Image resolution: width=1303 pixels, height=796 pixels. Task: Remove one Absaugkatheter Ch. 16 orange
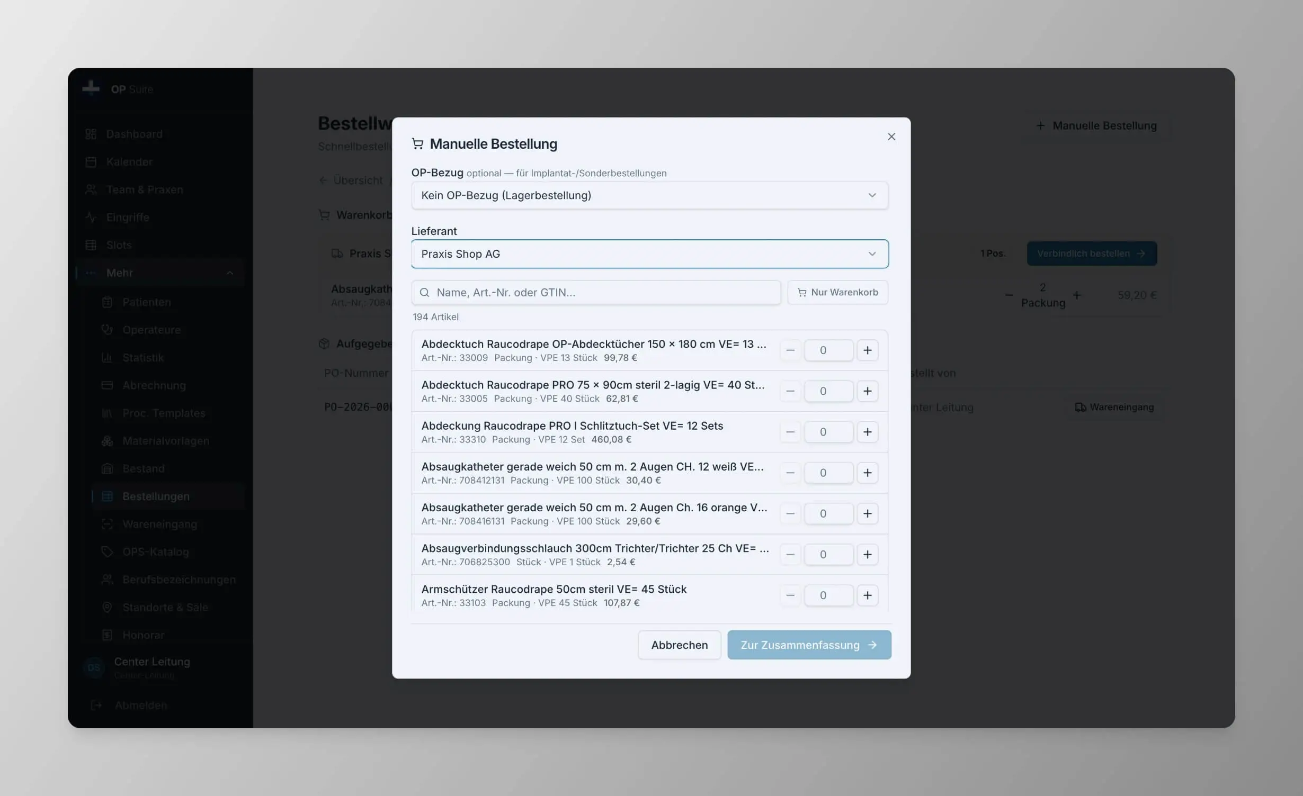790,513
